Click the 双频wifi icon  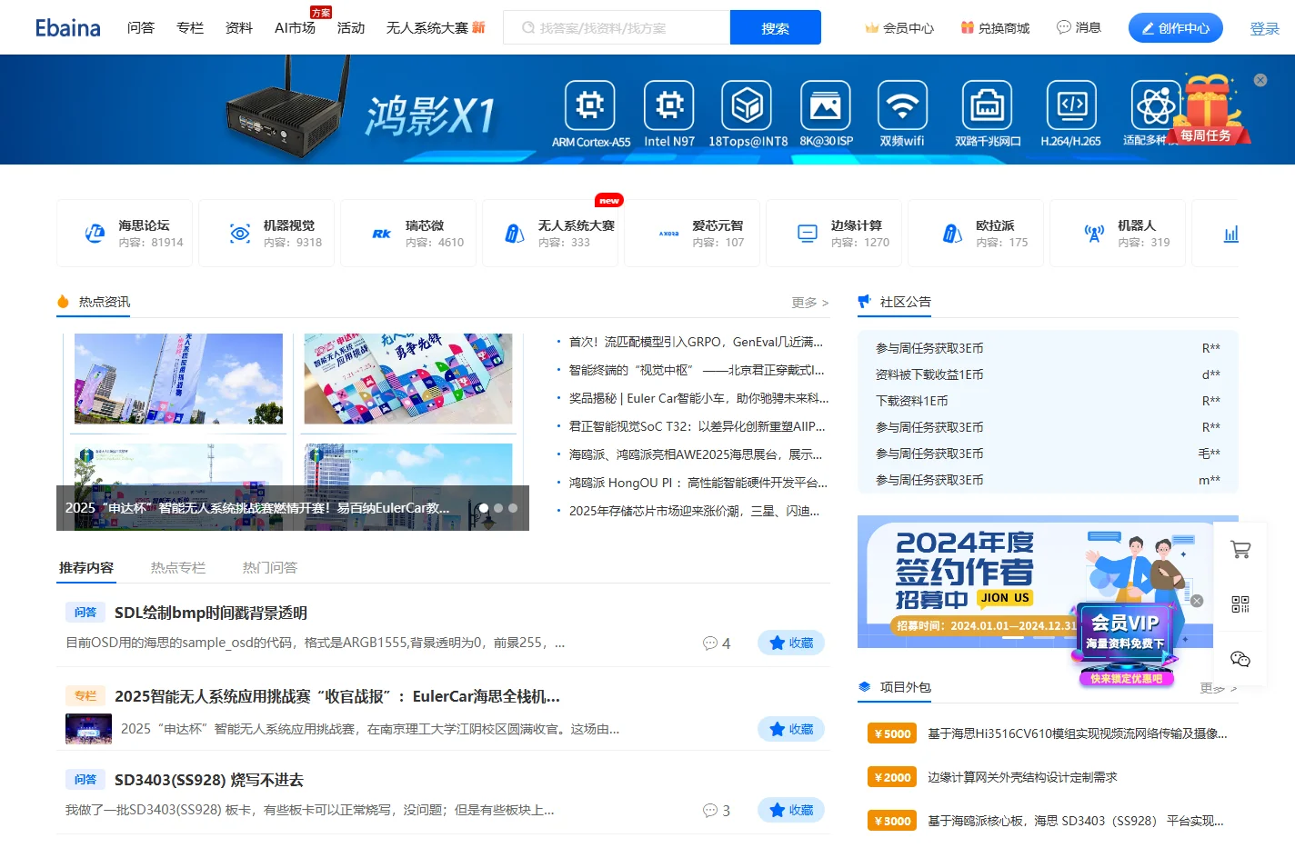pos(902,105)
